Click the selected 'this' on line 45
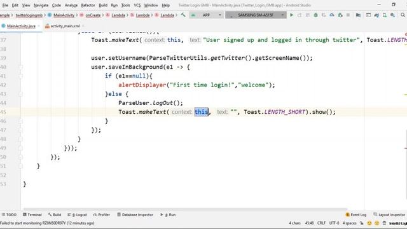Screen dimensions: 407x229 pyautogui.click(x=202, y=112)
